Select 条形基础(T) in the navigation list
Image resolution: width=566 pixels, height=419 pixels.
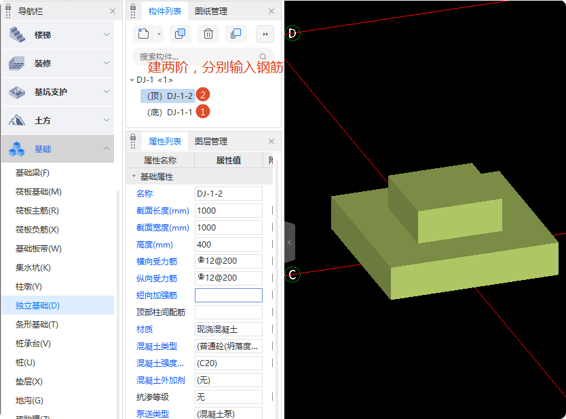37,325
